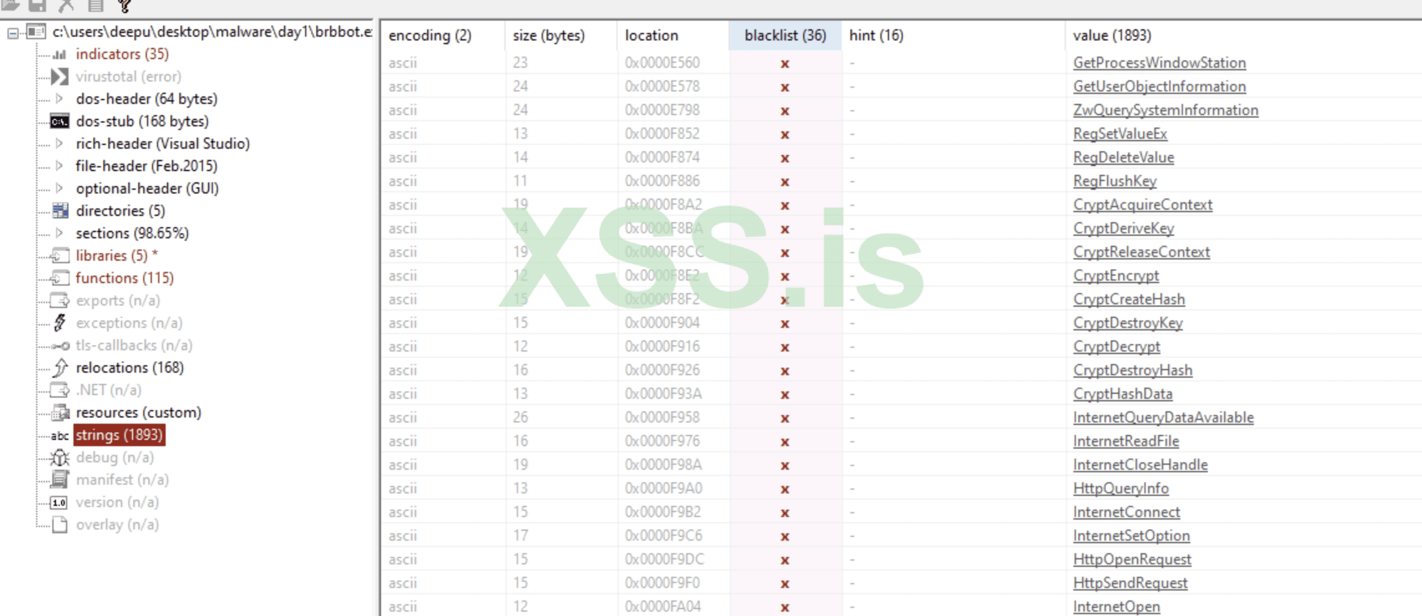Collapse the root brbbot file node

[12, 33]
